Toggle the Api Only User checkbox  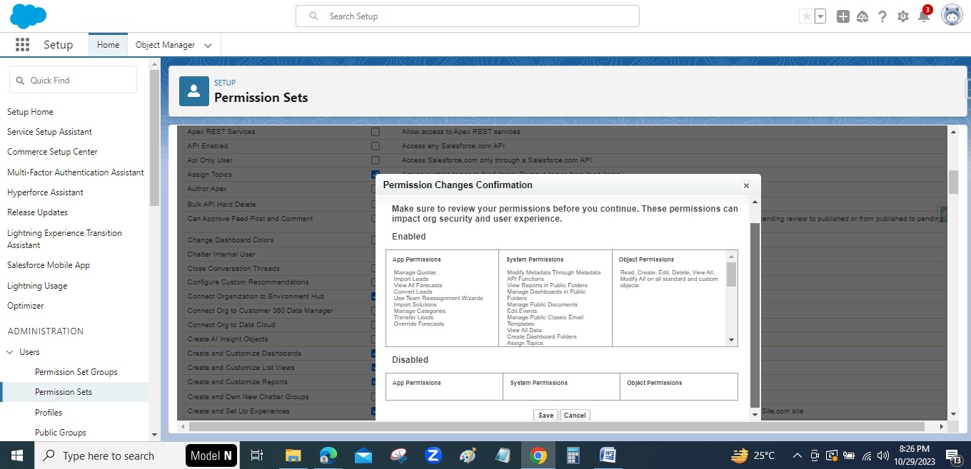pyautogui.click(x=376, y=160)
